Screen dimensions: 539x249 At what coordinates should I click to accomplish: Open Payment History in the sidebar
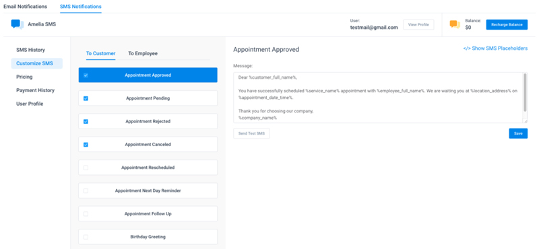(x=36, y=90)
